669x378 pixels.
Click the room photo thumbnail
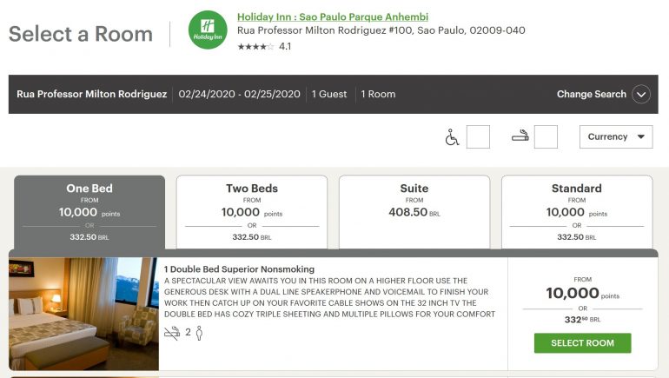[83, 314]
